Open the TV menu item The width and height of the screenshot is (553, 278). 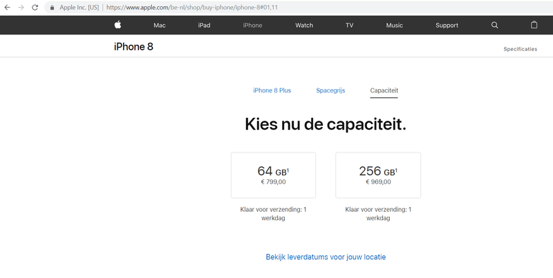pyautogui.click(x=350, y=26)
